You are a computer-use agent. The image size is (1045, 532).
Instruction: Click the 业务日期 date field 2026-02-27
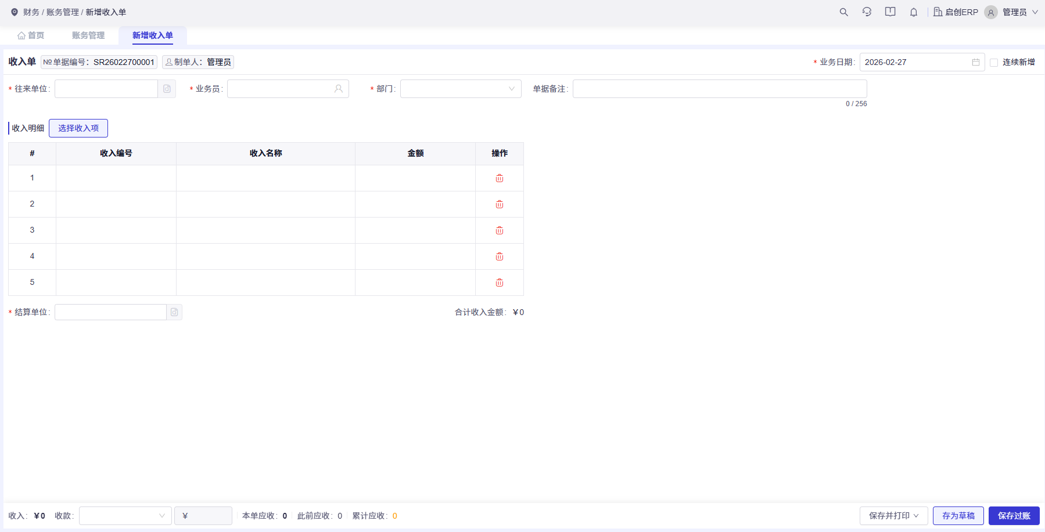[922, 62]
